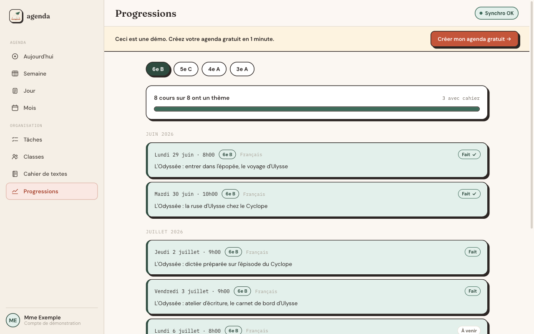Viewport: 534px width, 334px height.
Task: Open the Jour view
Action: 52,91
